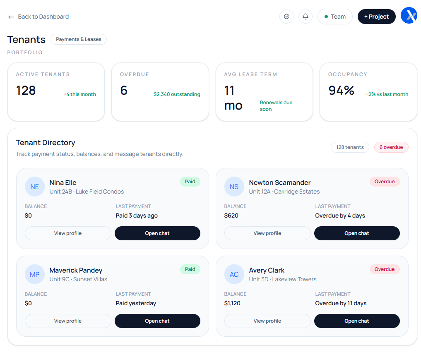The image size is (421, 352).
Task: Toggle Newton Scamander's Overdue badge
Action: coord(385,181)
